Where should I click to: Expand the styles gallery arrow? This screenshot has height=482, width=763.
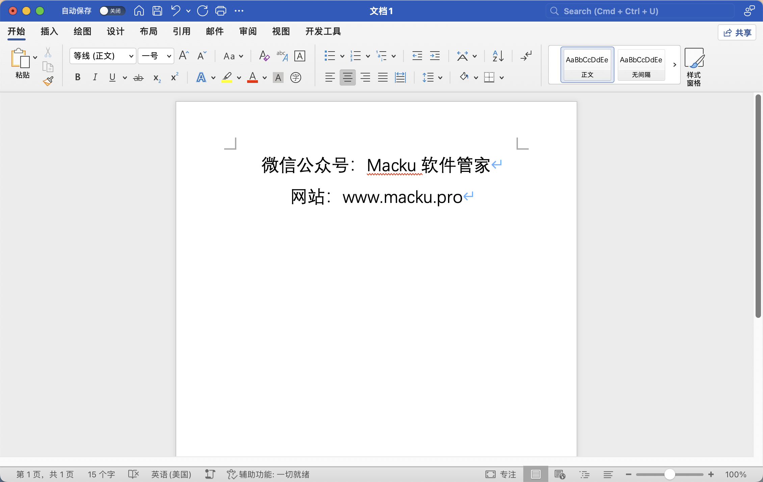(675, 65)
